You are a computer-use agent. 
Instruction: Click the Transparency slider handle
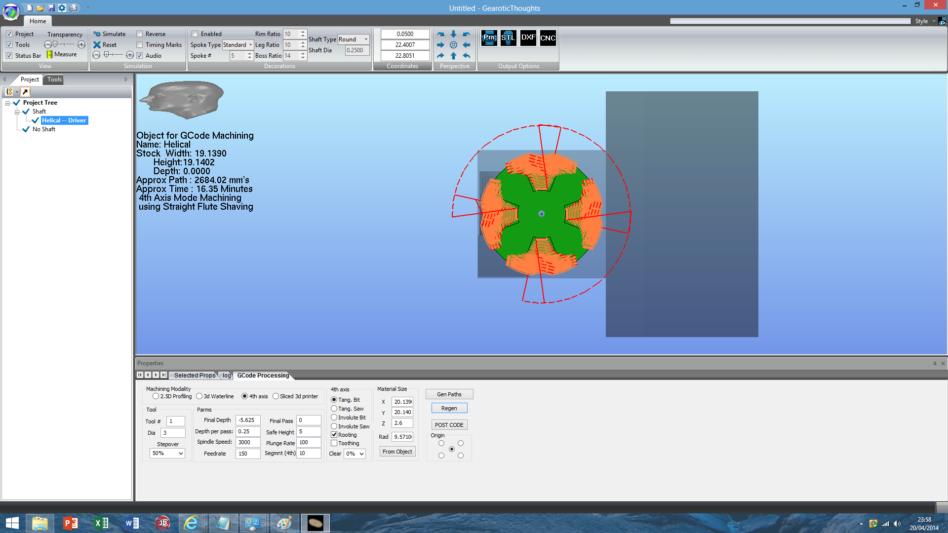(55, 44)
